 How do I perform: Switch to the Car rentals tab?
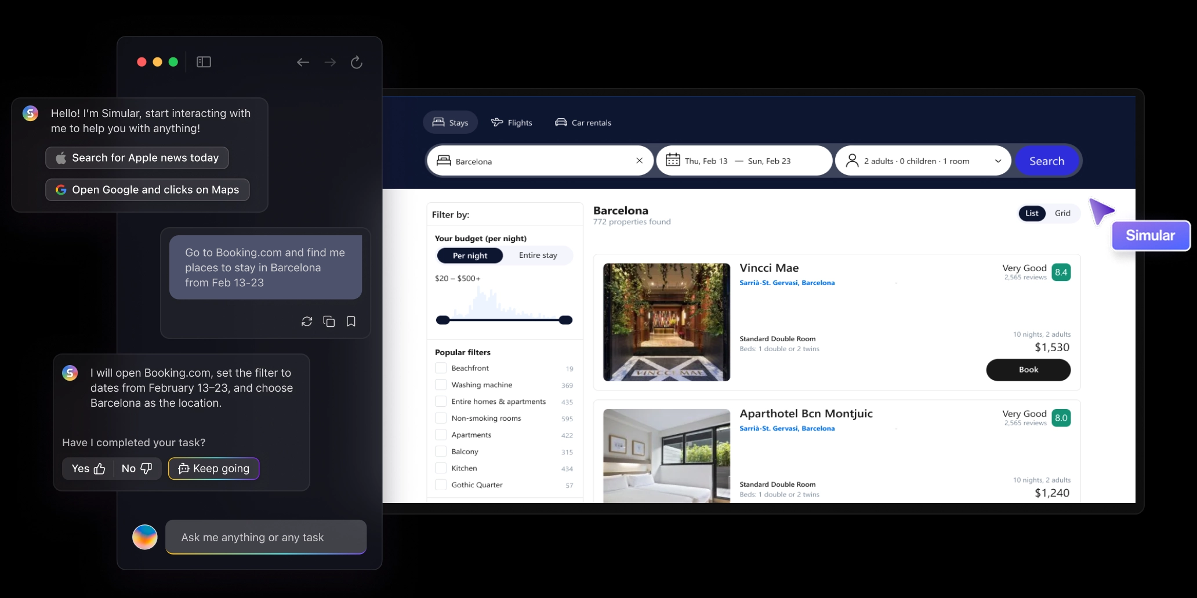click(583, 123)
